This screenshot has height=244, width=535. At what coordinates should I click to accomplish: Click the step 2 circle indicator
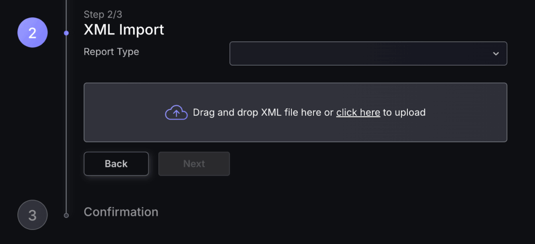click(x=32, y=33)
